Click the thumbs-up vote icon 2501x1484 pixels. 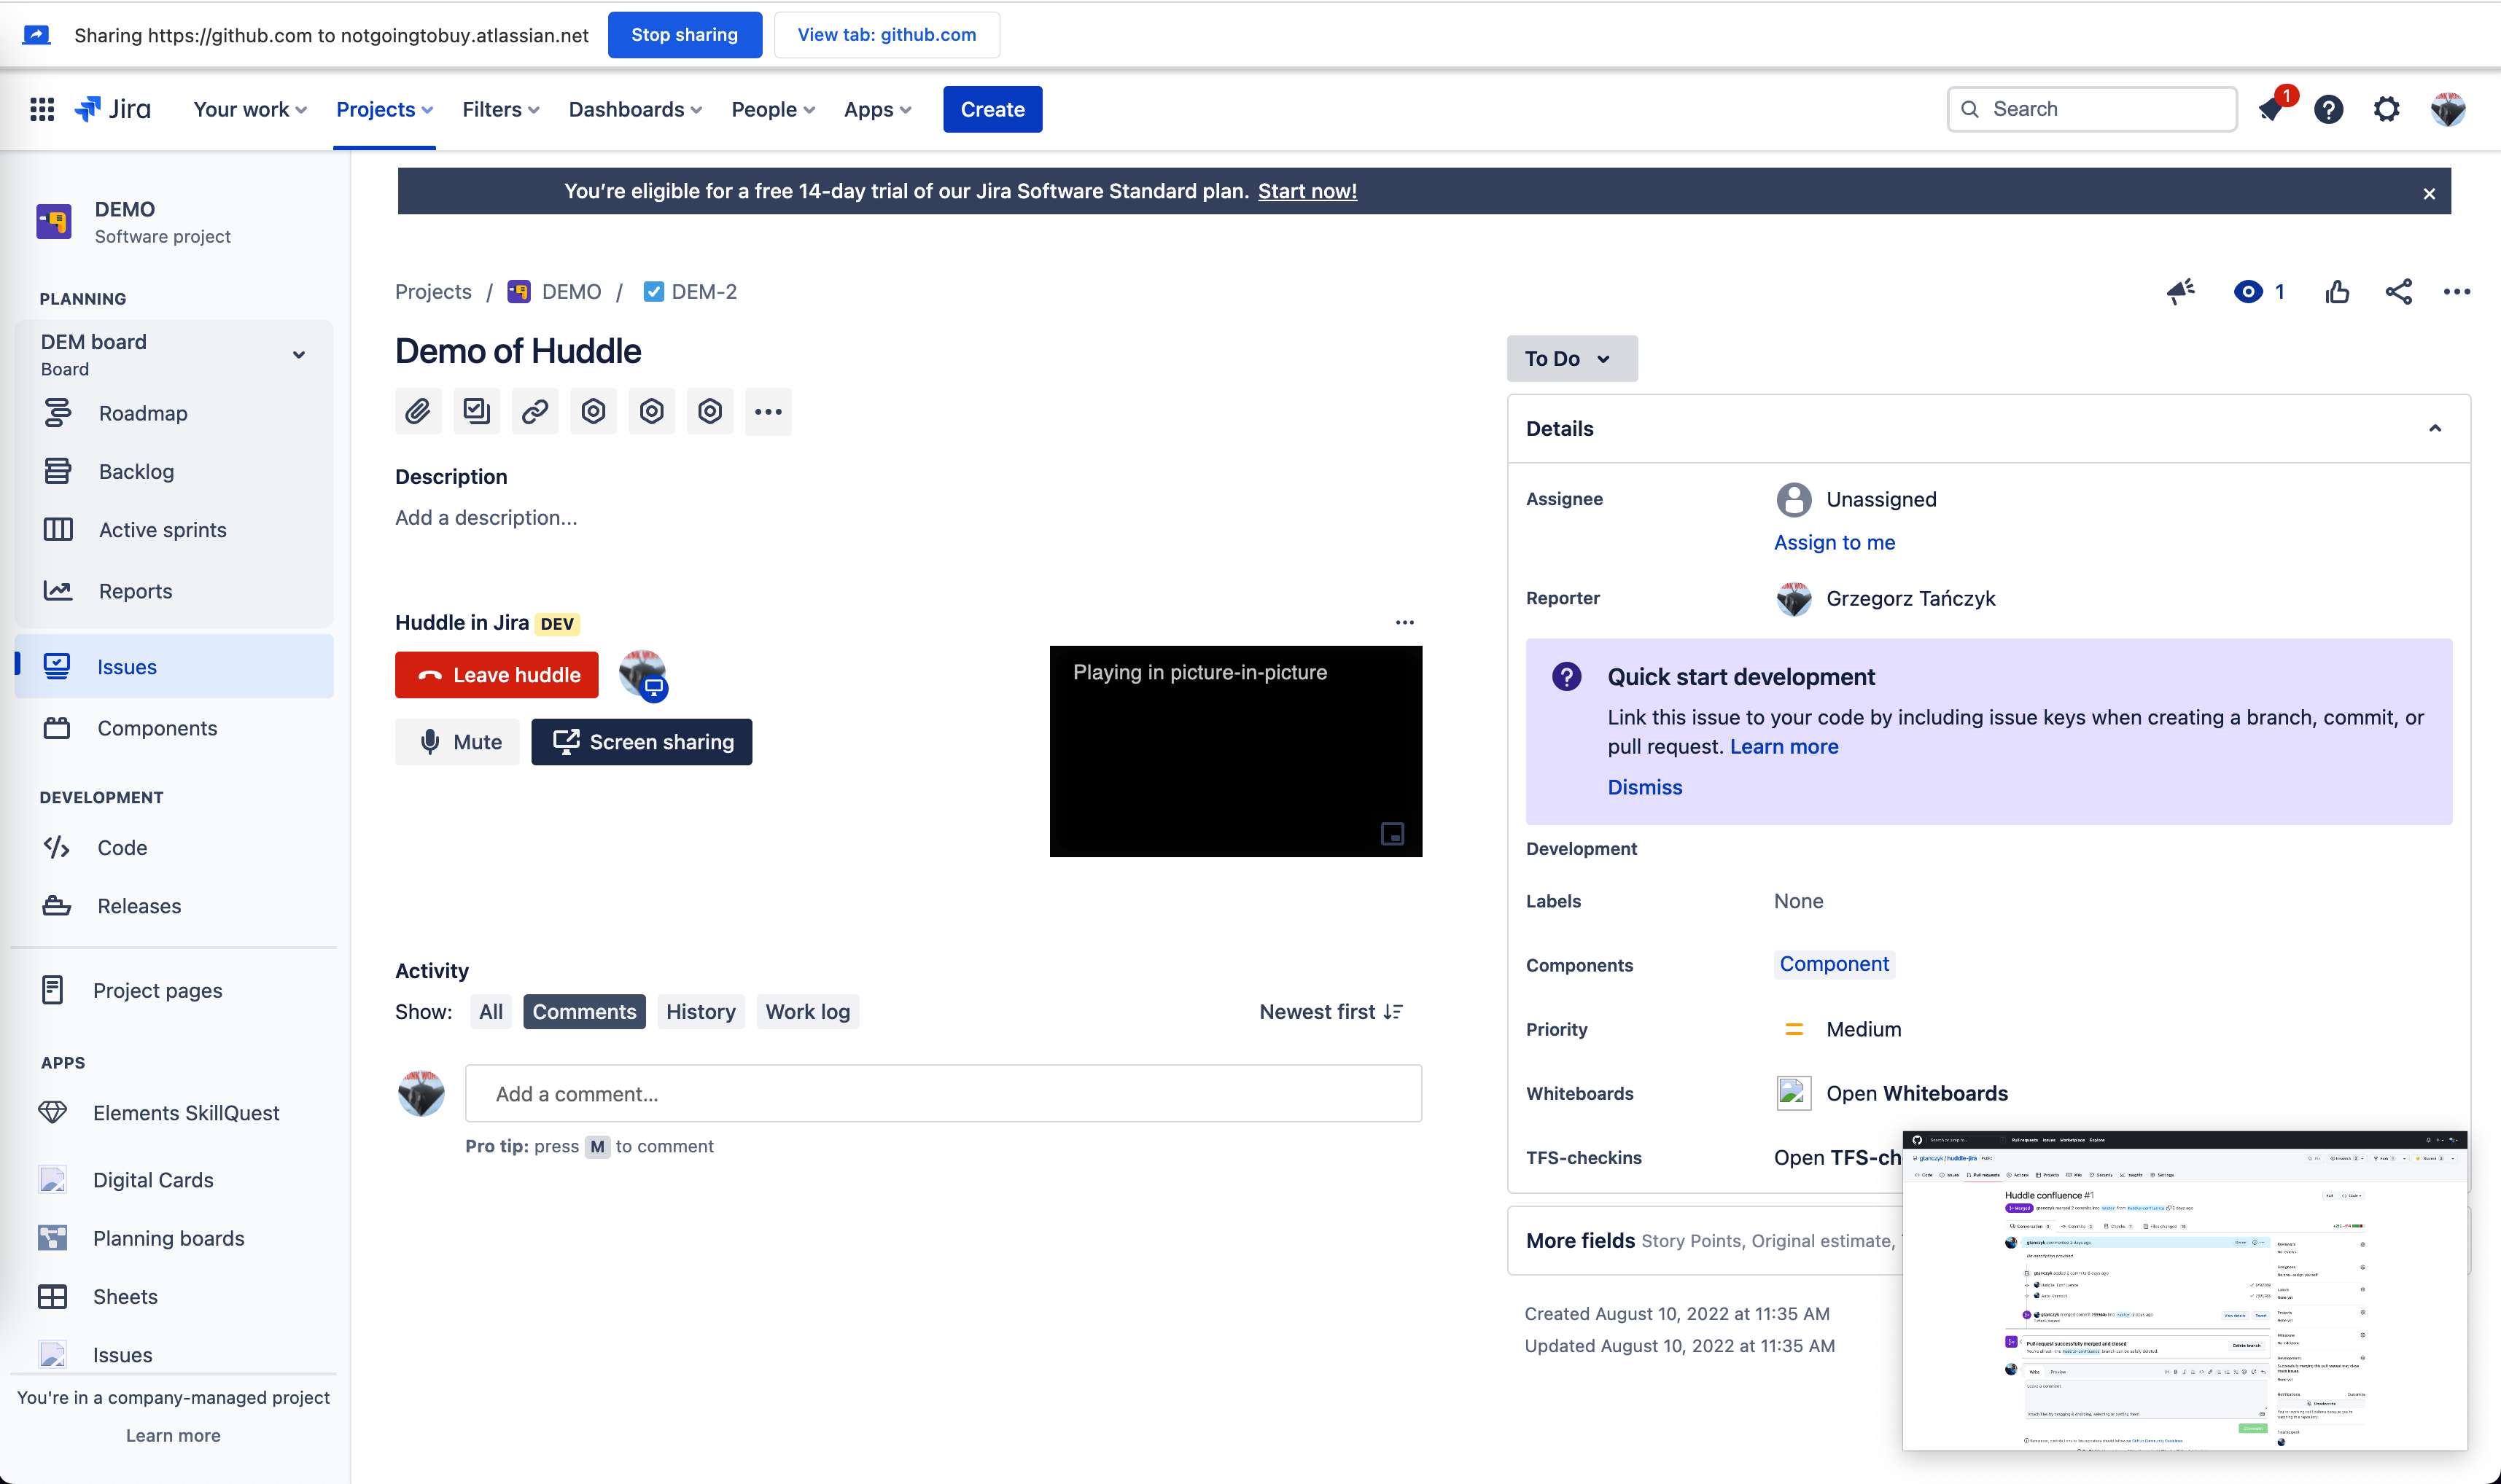(2337, 292)
